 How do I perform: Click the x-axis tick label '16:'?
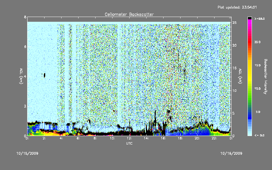pyautogui.click(x=163, y=138)
